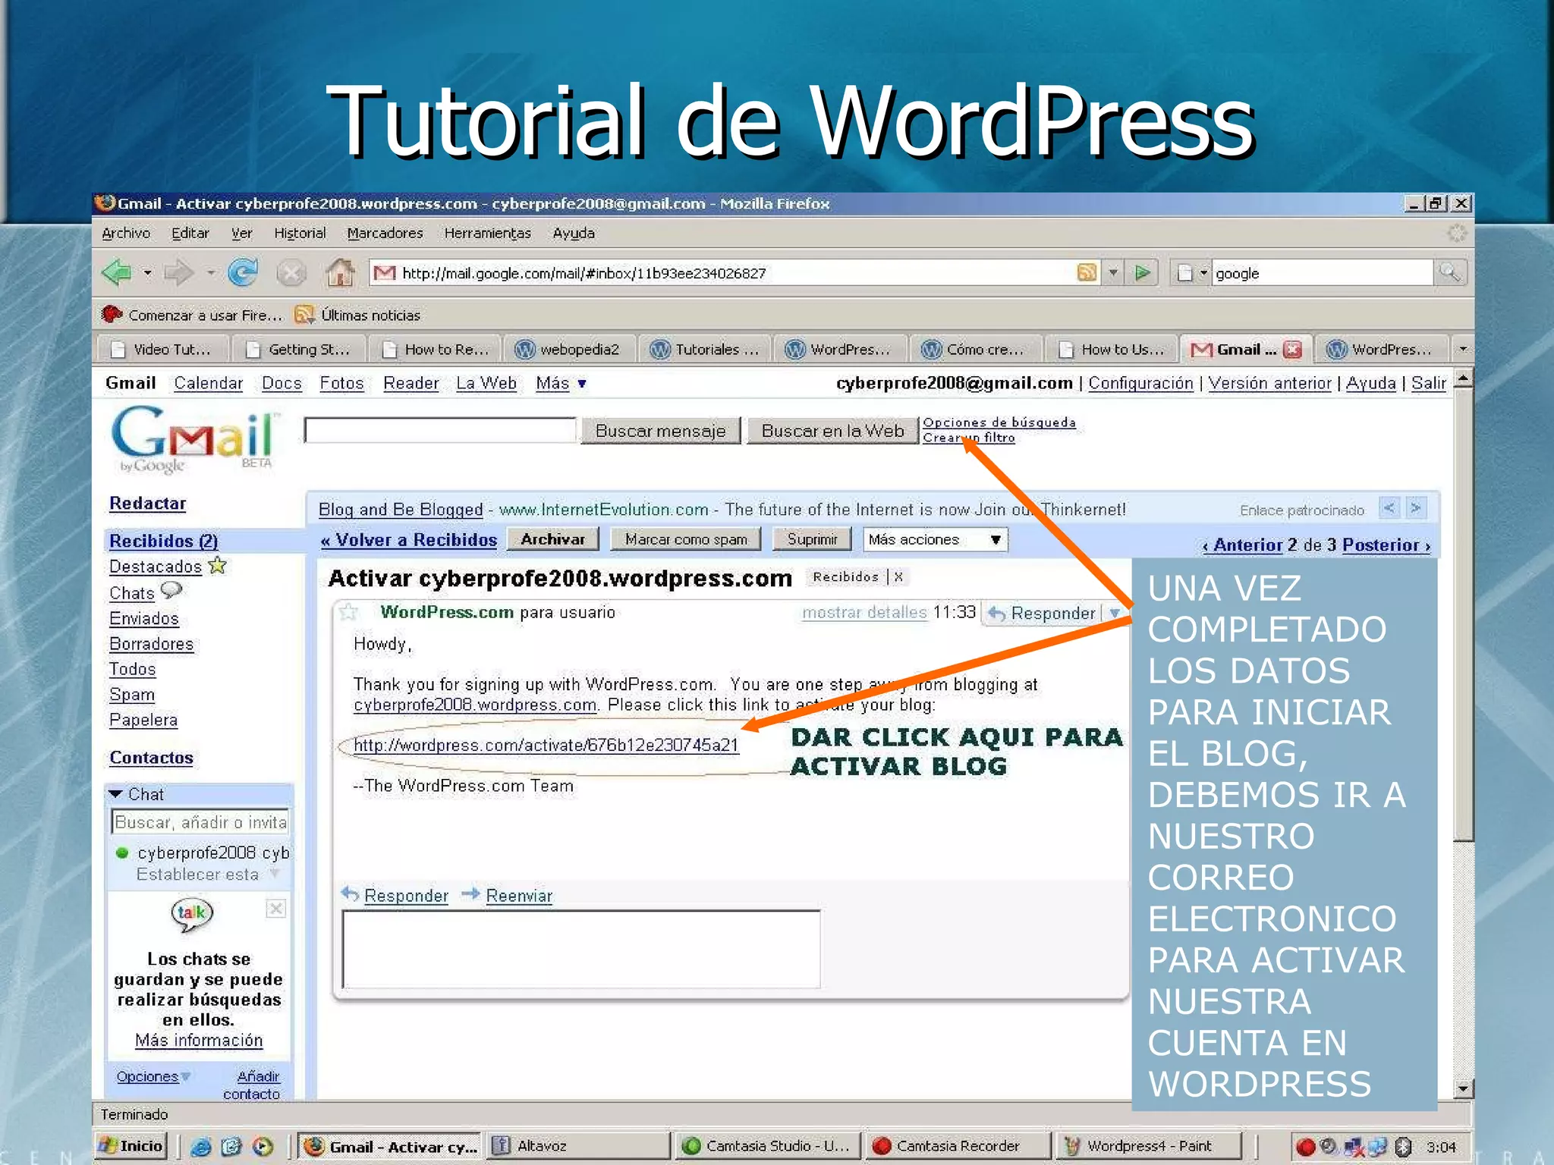This screenshot has height=1165, width=1554.
Task: Click the page scrollbar down arrow
Action: click(x=1464, y=1089)
